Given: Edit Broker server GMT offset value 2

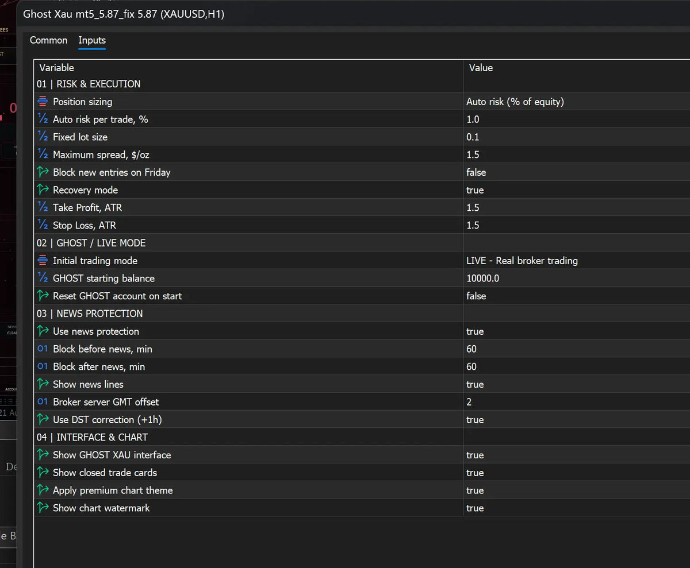Looking at the screenshot, I should pyautogui.click(x=577, y=402).
